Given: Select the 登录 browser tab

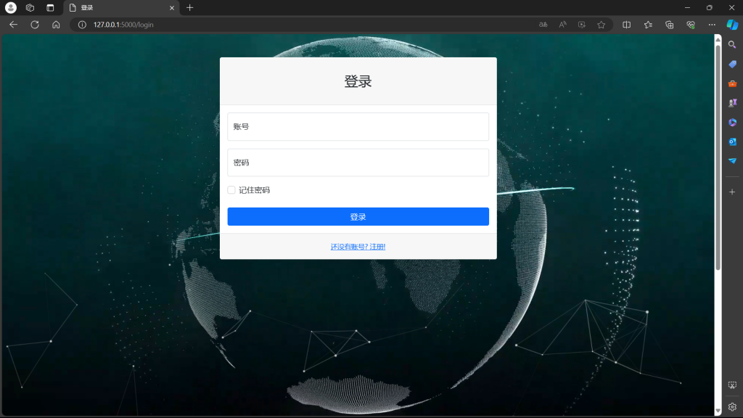Looking at the screenshot, I should pyautogui.click(x=120, y=7).
